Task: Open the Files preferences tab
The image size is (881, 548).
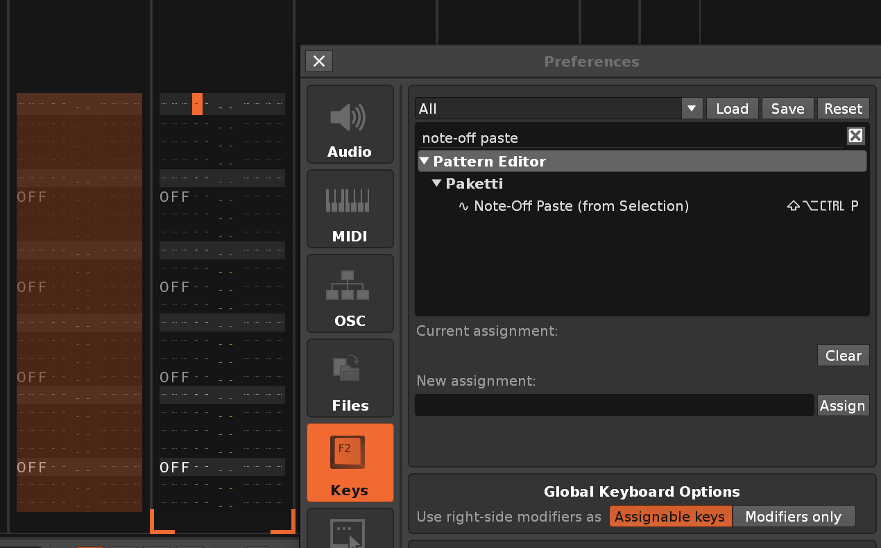Action: pos(350,379)
